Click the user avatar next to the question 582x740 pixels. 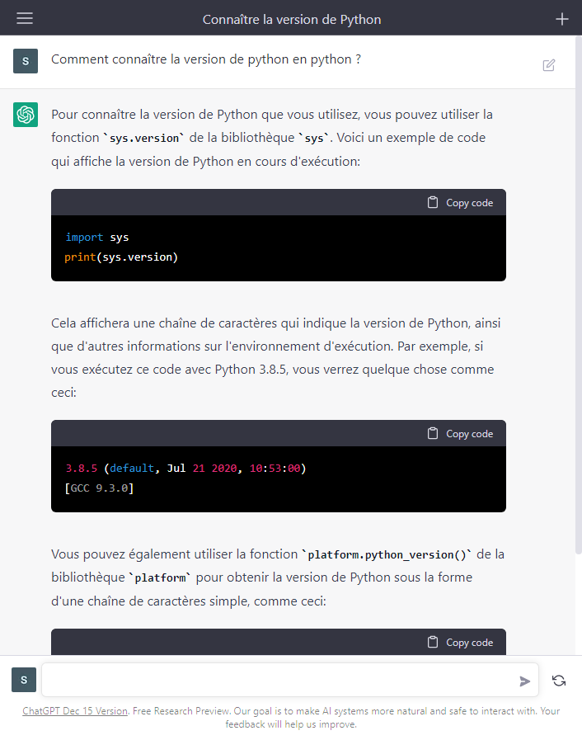pos(25,61)
